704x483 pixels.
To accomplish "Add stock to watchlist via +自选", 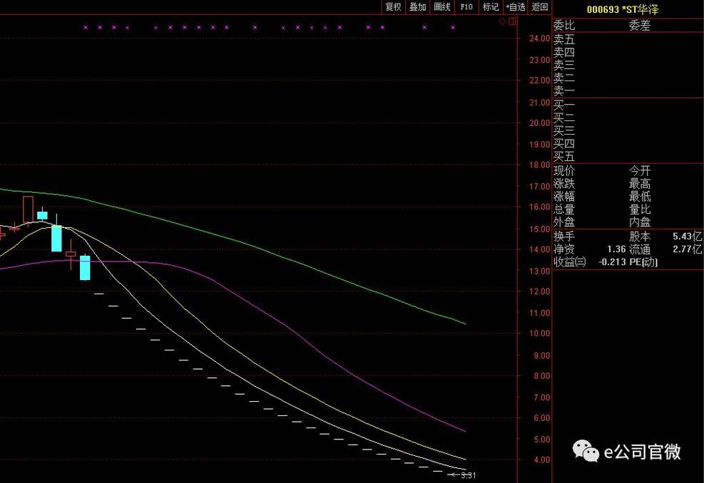I will pos(515,7).
